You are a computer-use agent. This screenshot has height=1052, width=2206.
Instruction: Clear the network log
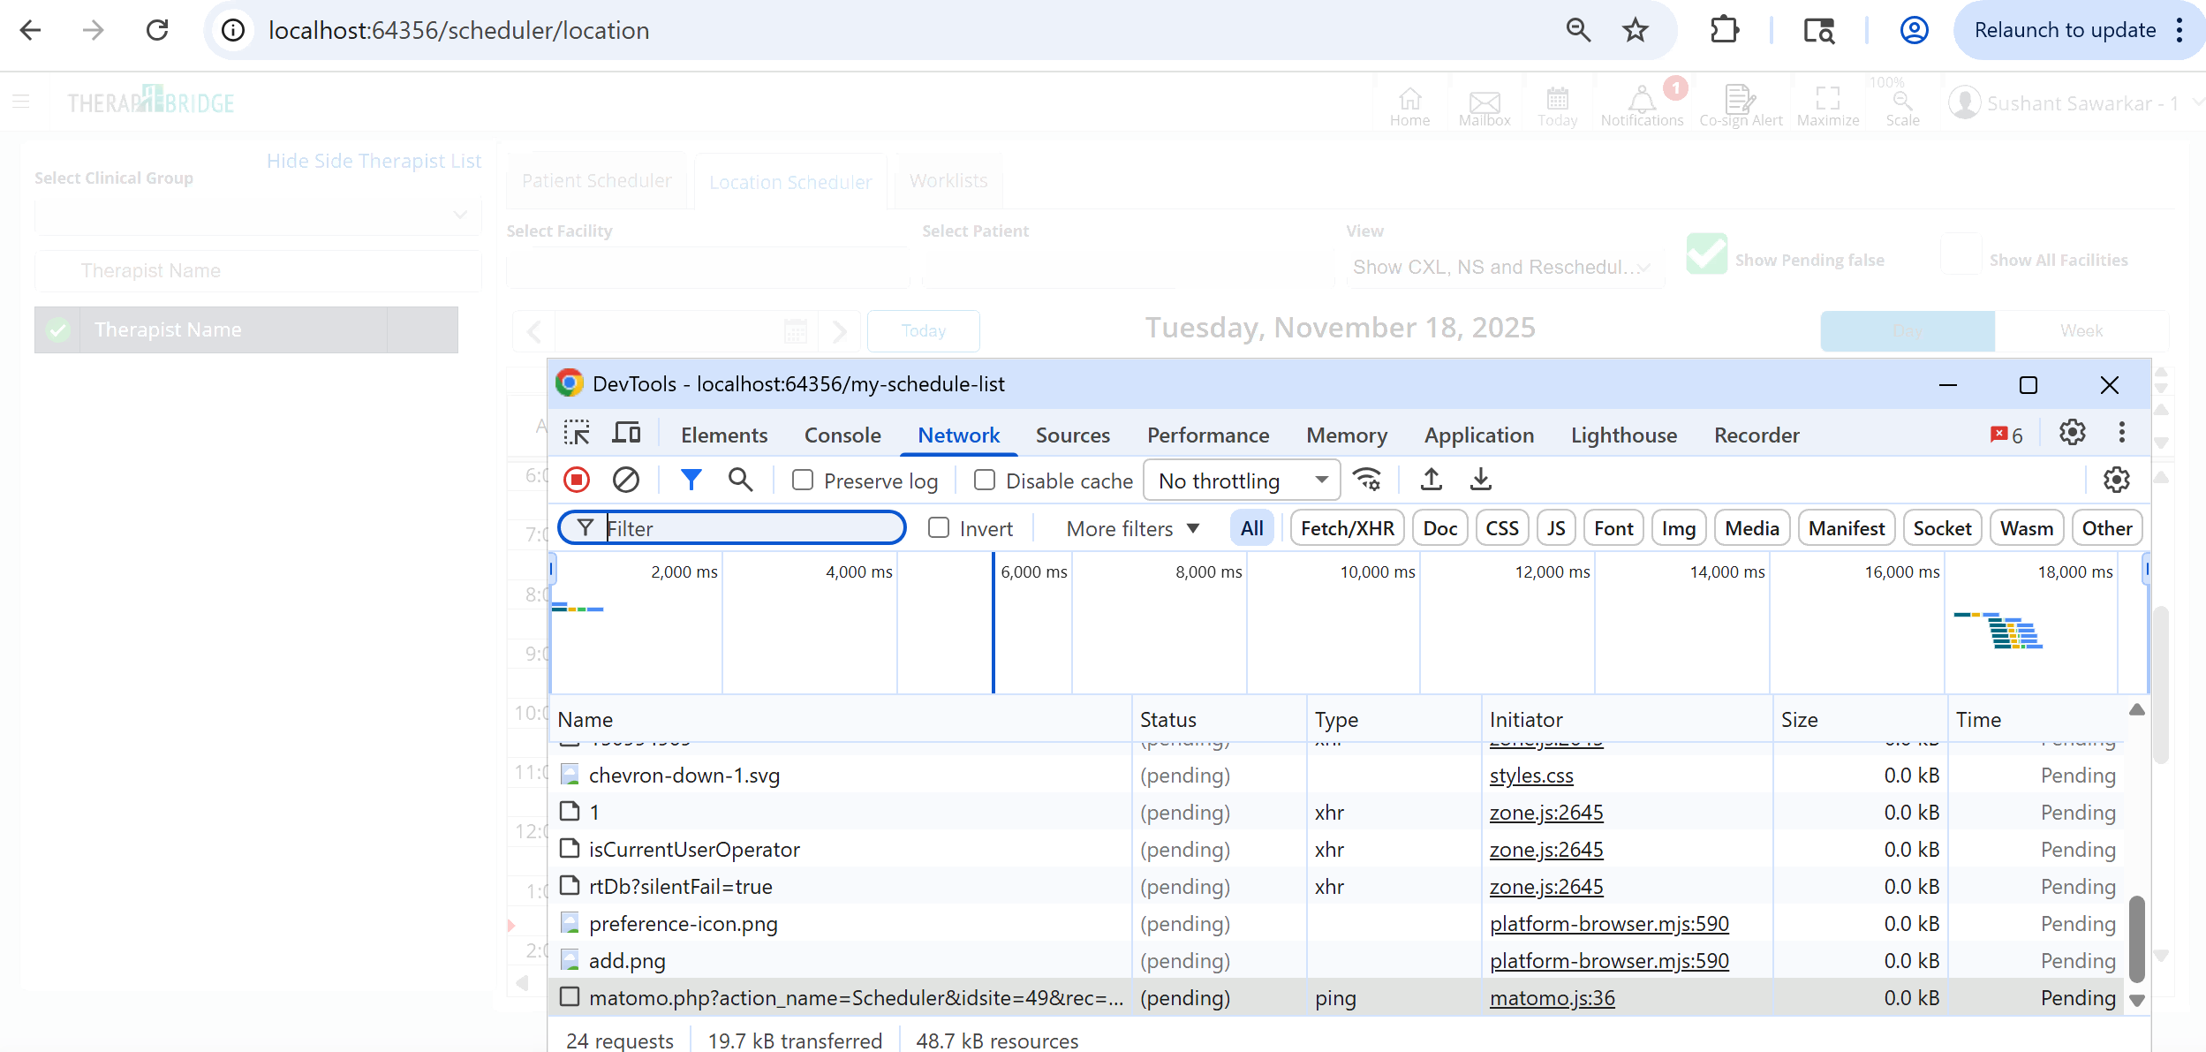click(x=626, y=480)
